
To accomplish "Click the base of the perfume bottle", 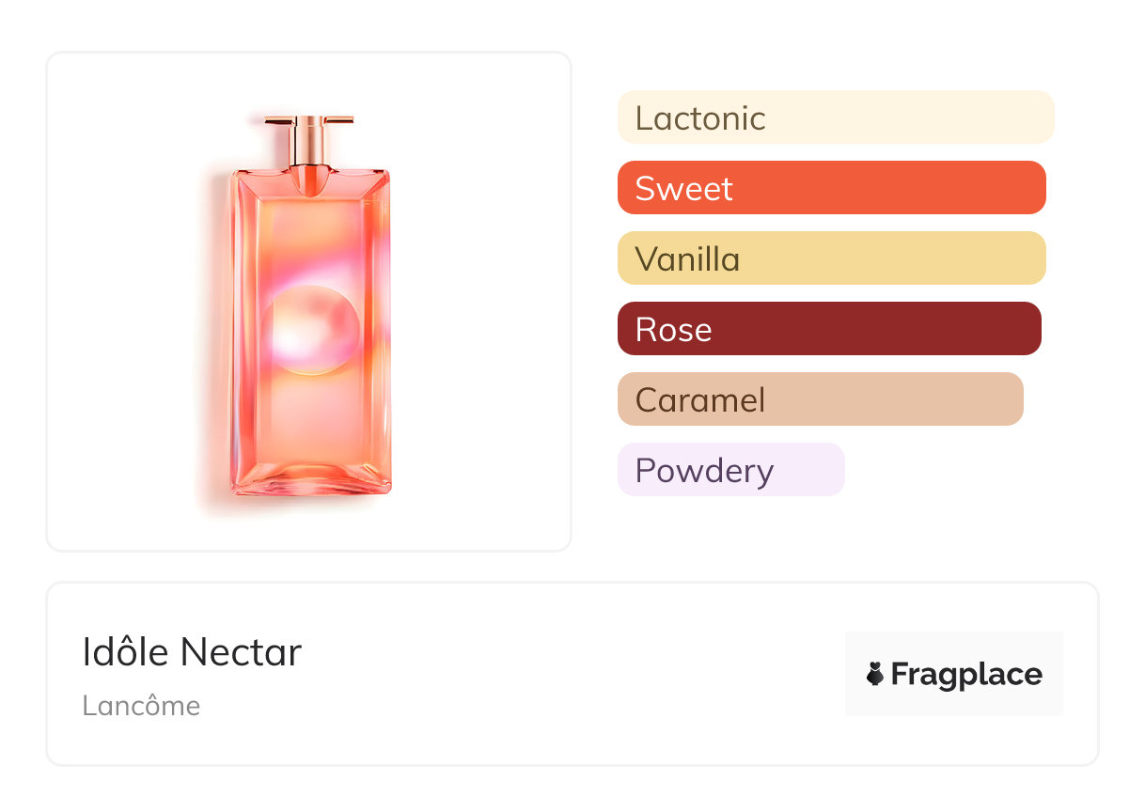I will pyautogui.click(x=310, y=479).
